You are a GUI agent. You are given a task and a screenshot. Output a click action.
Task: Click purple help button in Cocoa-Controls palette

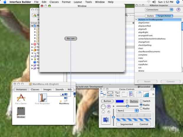(x=109, y=106)
